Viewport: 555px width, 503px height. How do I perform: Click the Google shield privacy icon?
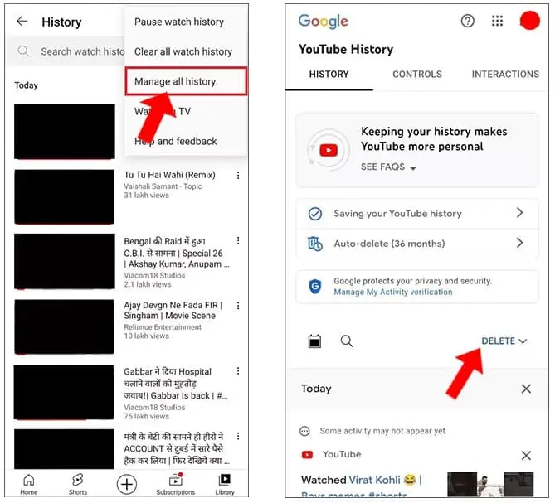click(315, 286)
